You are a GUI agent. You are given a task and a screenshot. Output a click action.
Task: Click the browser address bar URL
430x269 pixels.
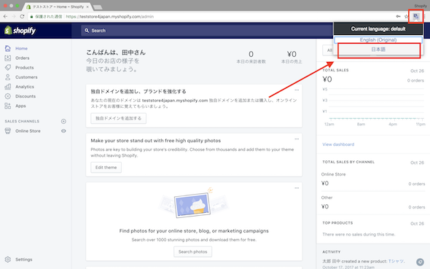(x=110, y=17)
